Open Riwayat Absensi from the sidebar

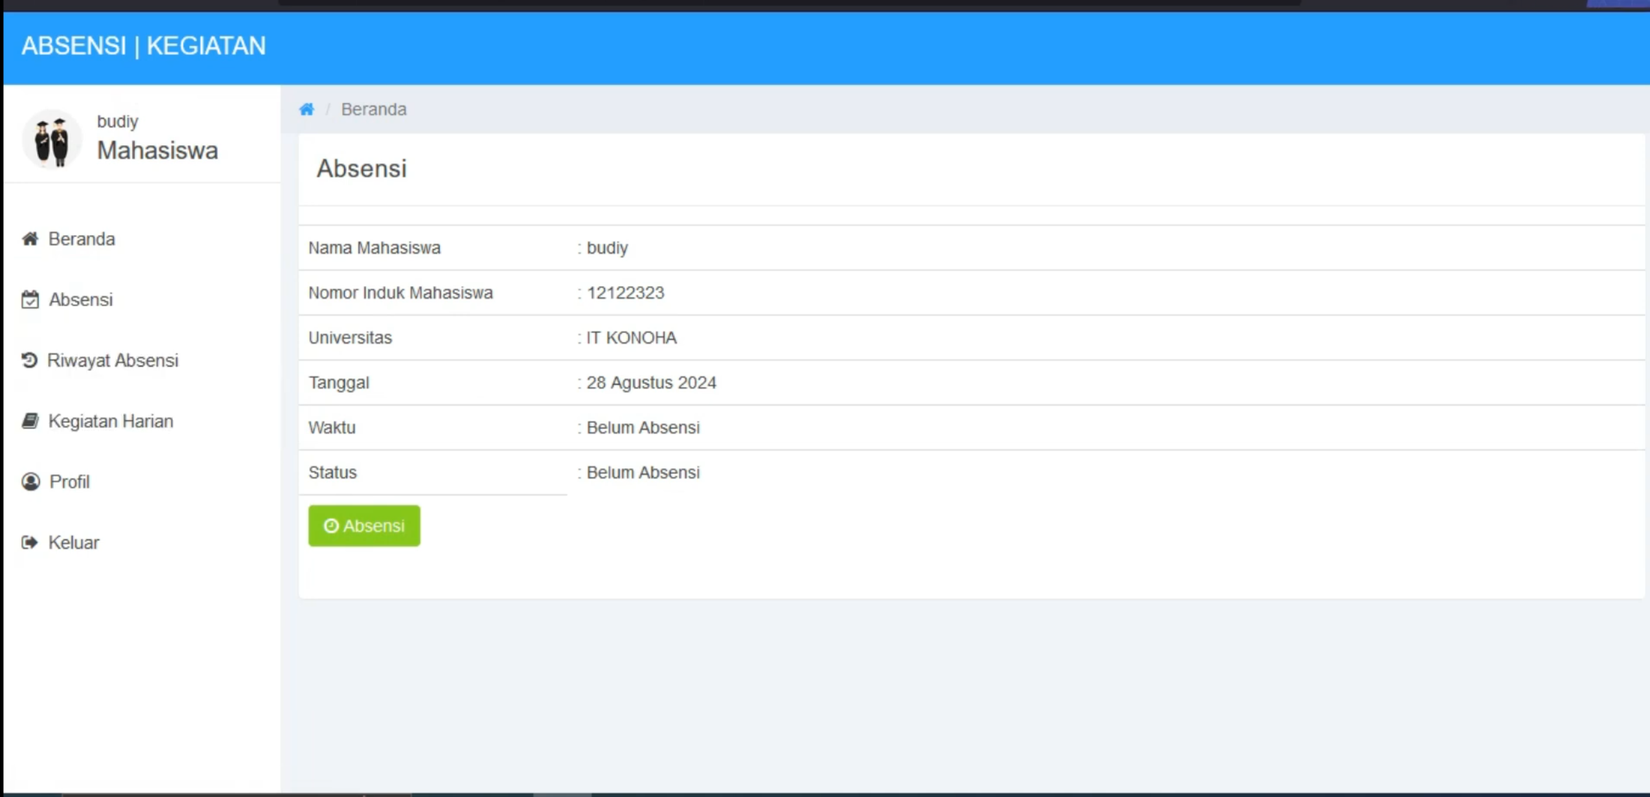point(100,360)
